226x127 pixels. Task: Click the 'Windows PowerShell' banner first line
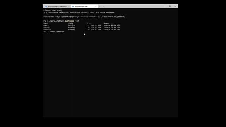(x=53, y=10)
